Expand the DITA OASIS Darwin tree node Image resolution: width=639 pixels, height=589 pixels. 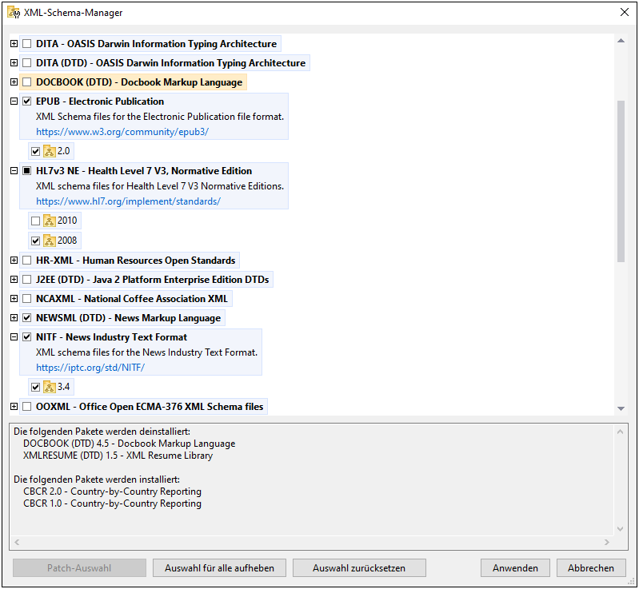(x=14, y=44)
